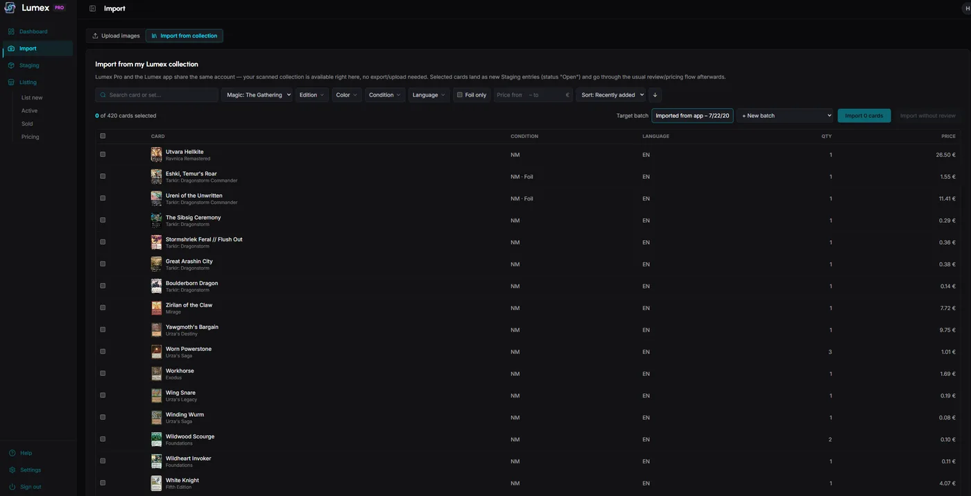Open the + New batch dropdown
This screenshot has height=496, width=971.
point(785,116)
